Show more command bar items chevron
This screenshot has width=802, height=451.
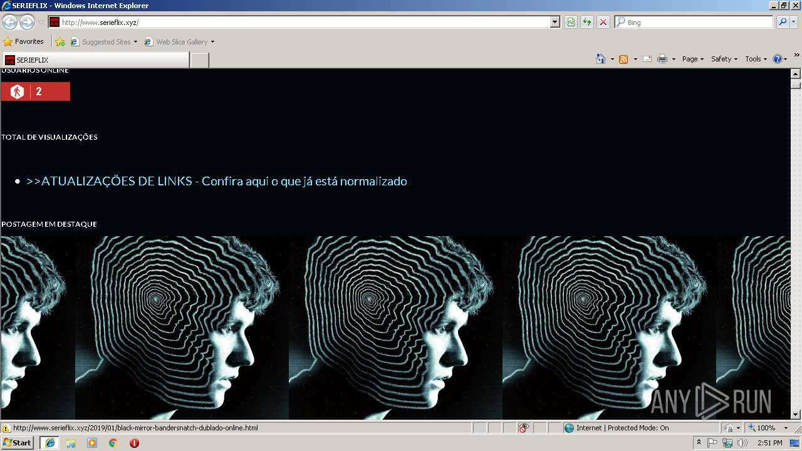797,56
